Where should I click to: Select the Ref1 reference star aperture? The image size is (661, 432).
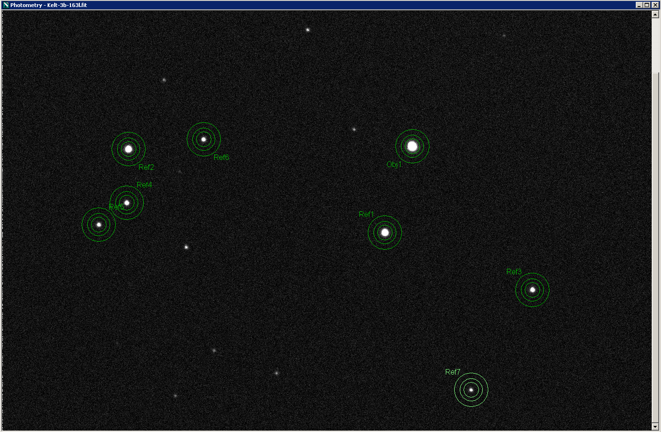[385, 232]
